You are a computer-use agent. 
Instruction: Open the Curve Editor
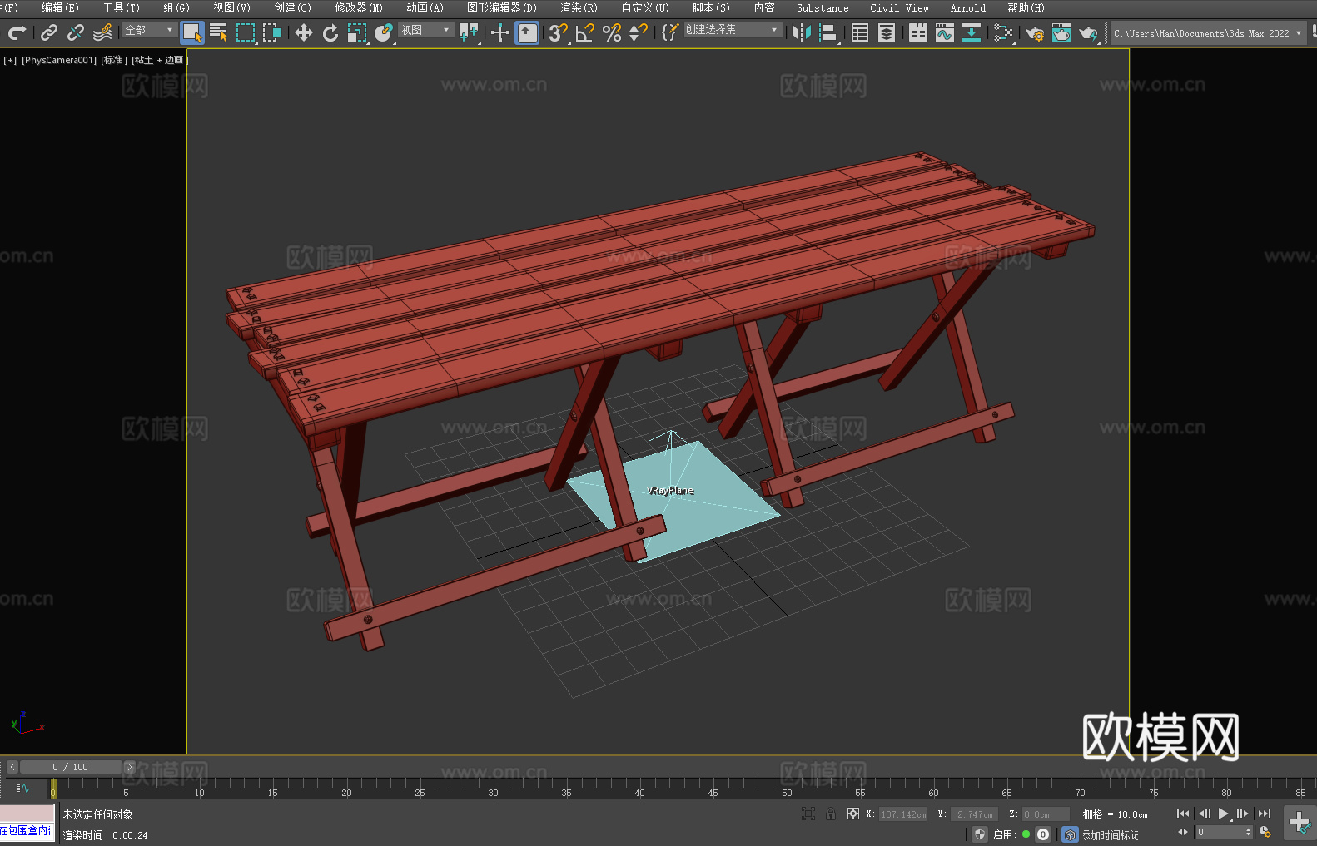click(x=945, y=32)
